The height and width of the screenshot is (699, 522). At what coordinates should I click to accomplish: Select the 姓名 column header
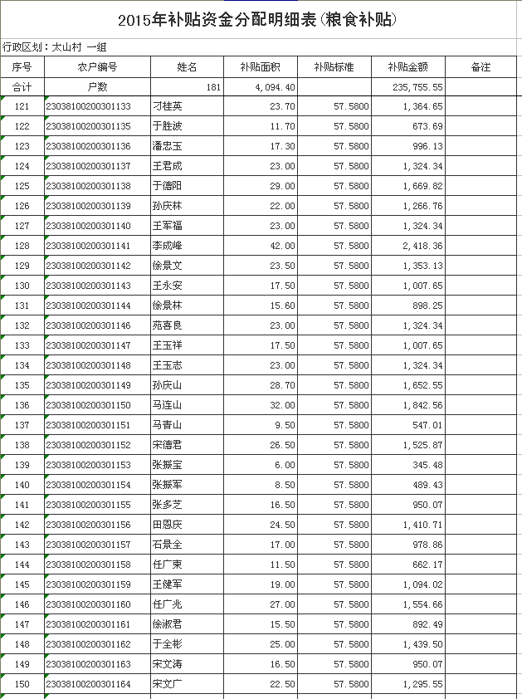click(x=188, y=67)
